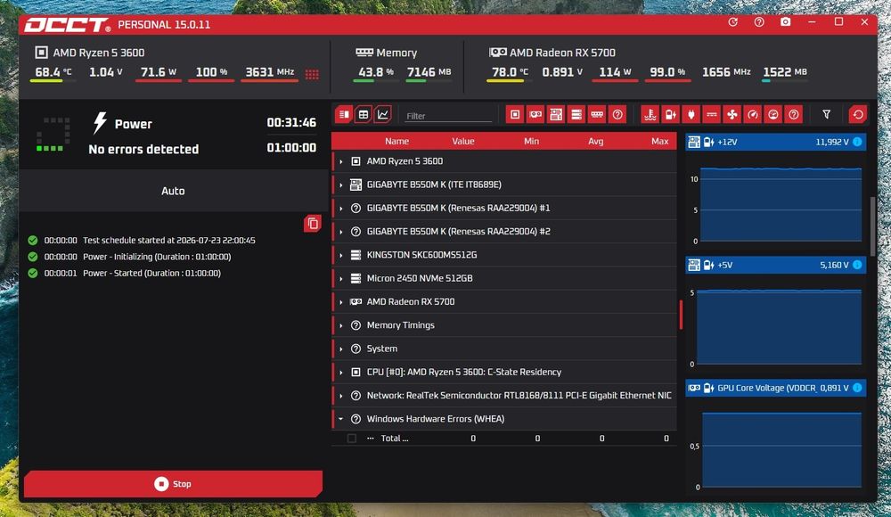Toggle the usage load gauge filter
This screenshot has width=891, height=517.
click(x=772, y=115)
